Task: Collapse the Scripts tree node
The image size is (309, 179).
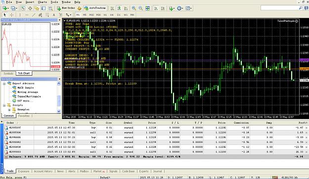Action: (4, 105)
